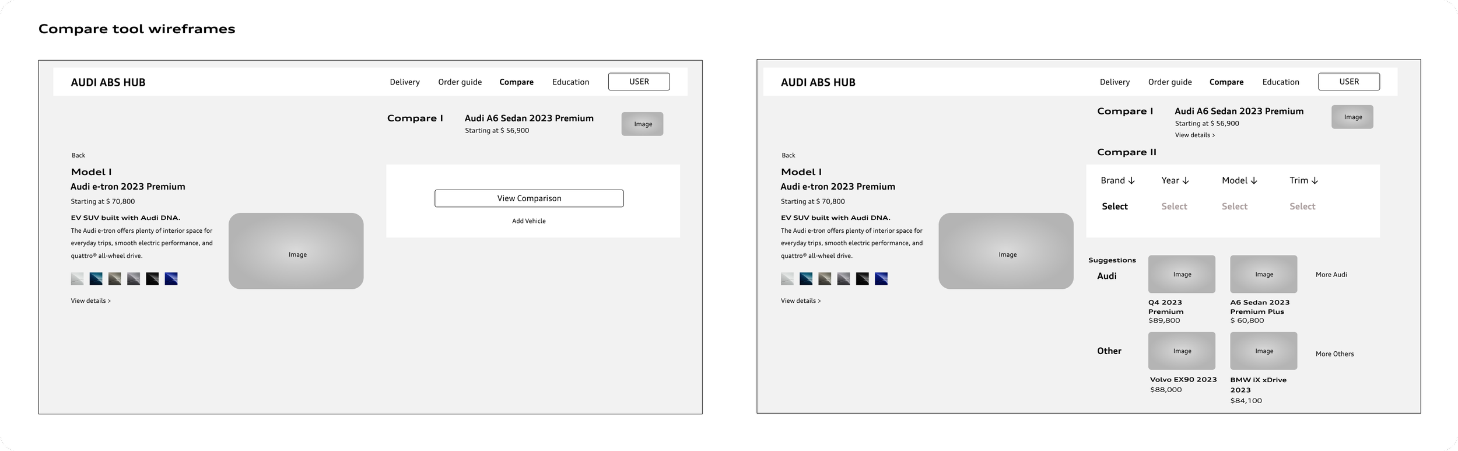The height and width of the screenshot is (451, 1458).
Task: Expand the Brand dropdown arrow
Action: pos(1131,181)
